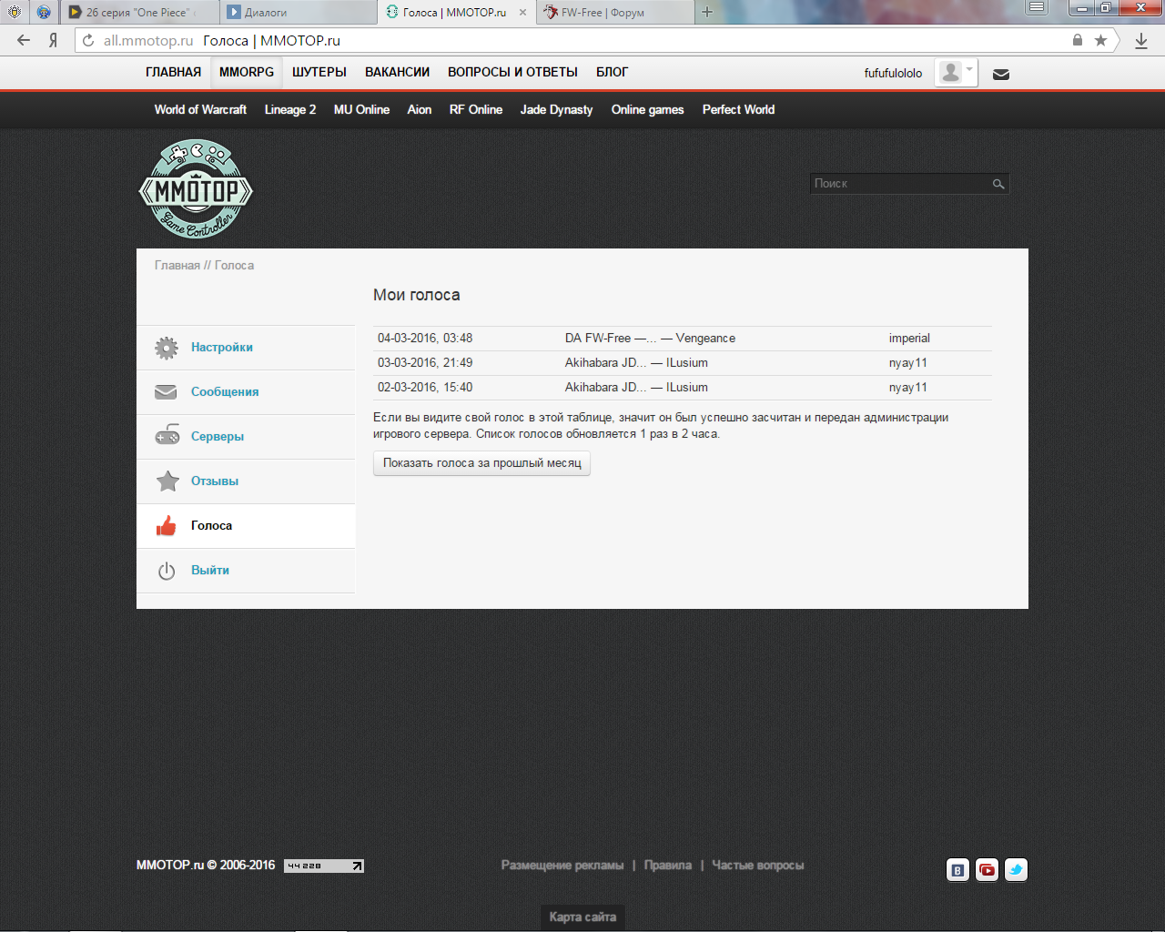Expand the user avatar dropdown
The height and width of the screenshot is (932, 1165).
point(956,73)
